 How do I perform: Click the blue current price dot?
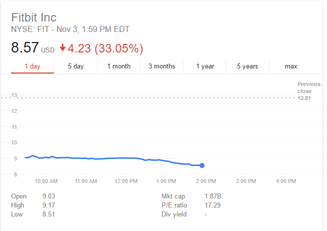[202, 165]
